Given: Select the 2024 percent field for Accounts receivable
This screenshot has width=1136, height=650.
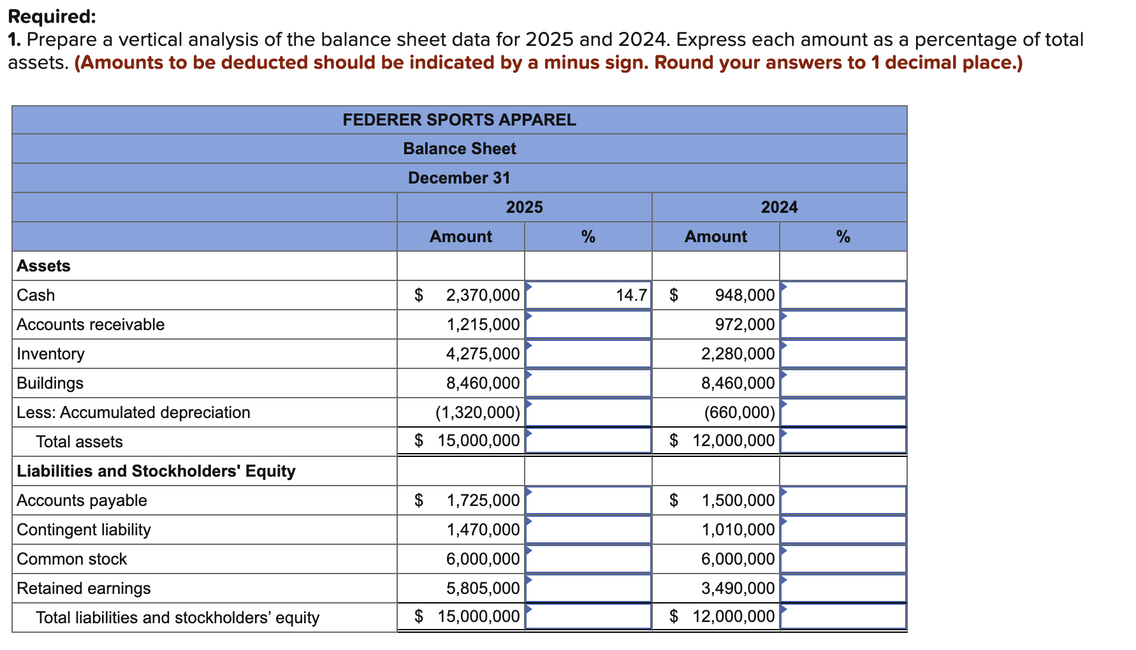Looking at the screenshot, I should coord(843,324).
